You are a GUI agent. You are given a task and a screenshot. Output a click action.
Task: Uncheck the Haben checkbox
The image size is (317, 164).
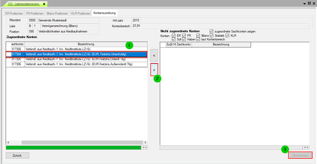click(184, 39)
